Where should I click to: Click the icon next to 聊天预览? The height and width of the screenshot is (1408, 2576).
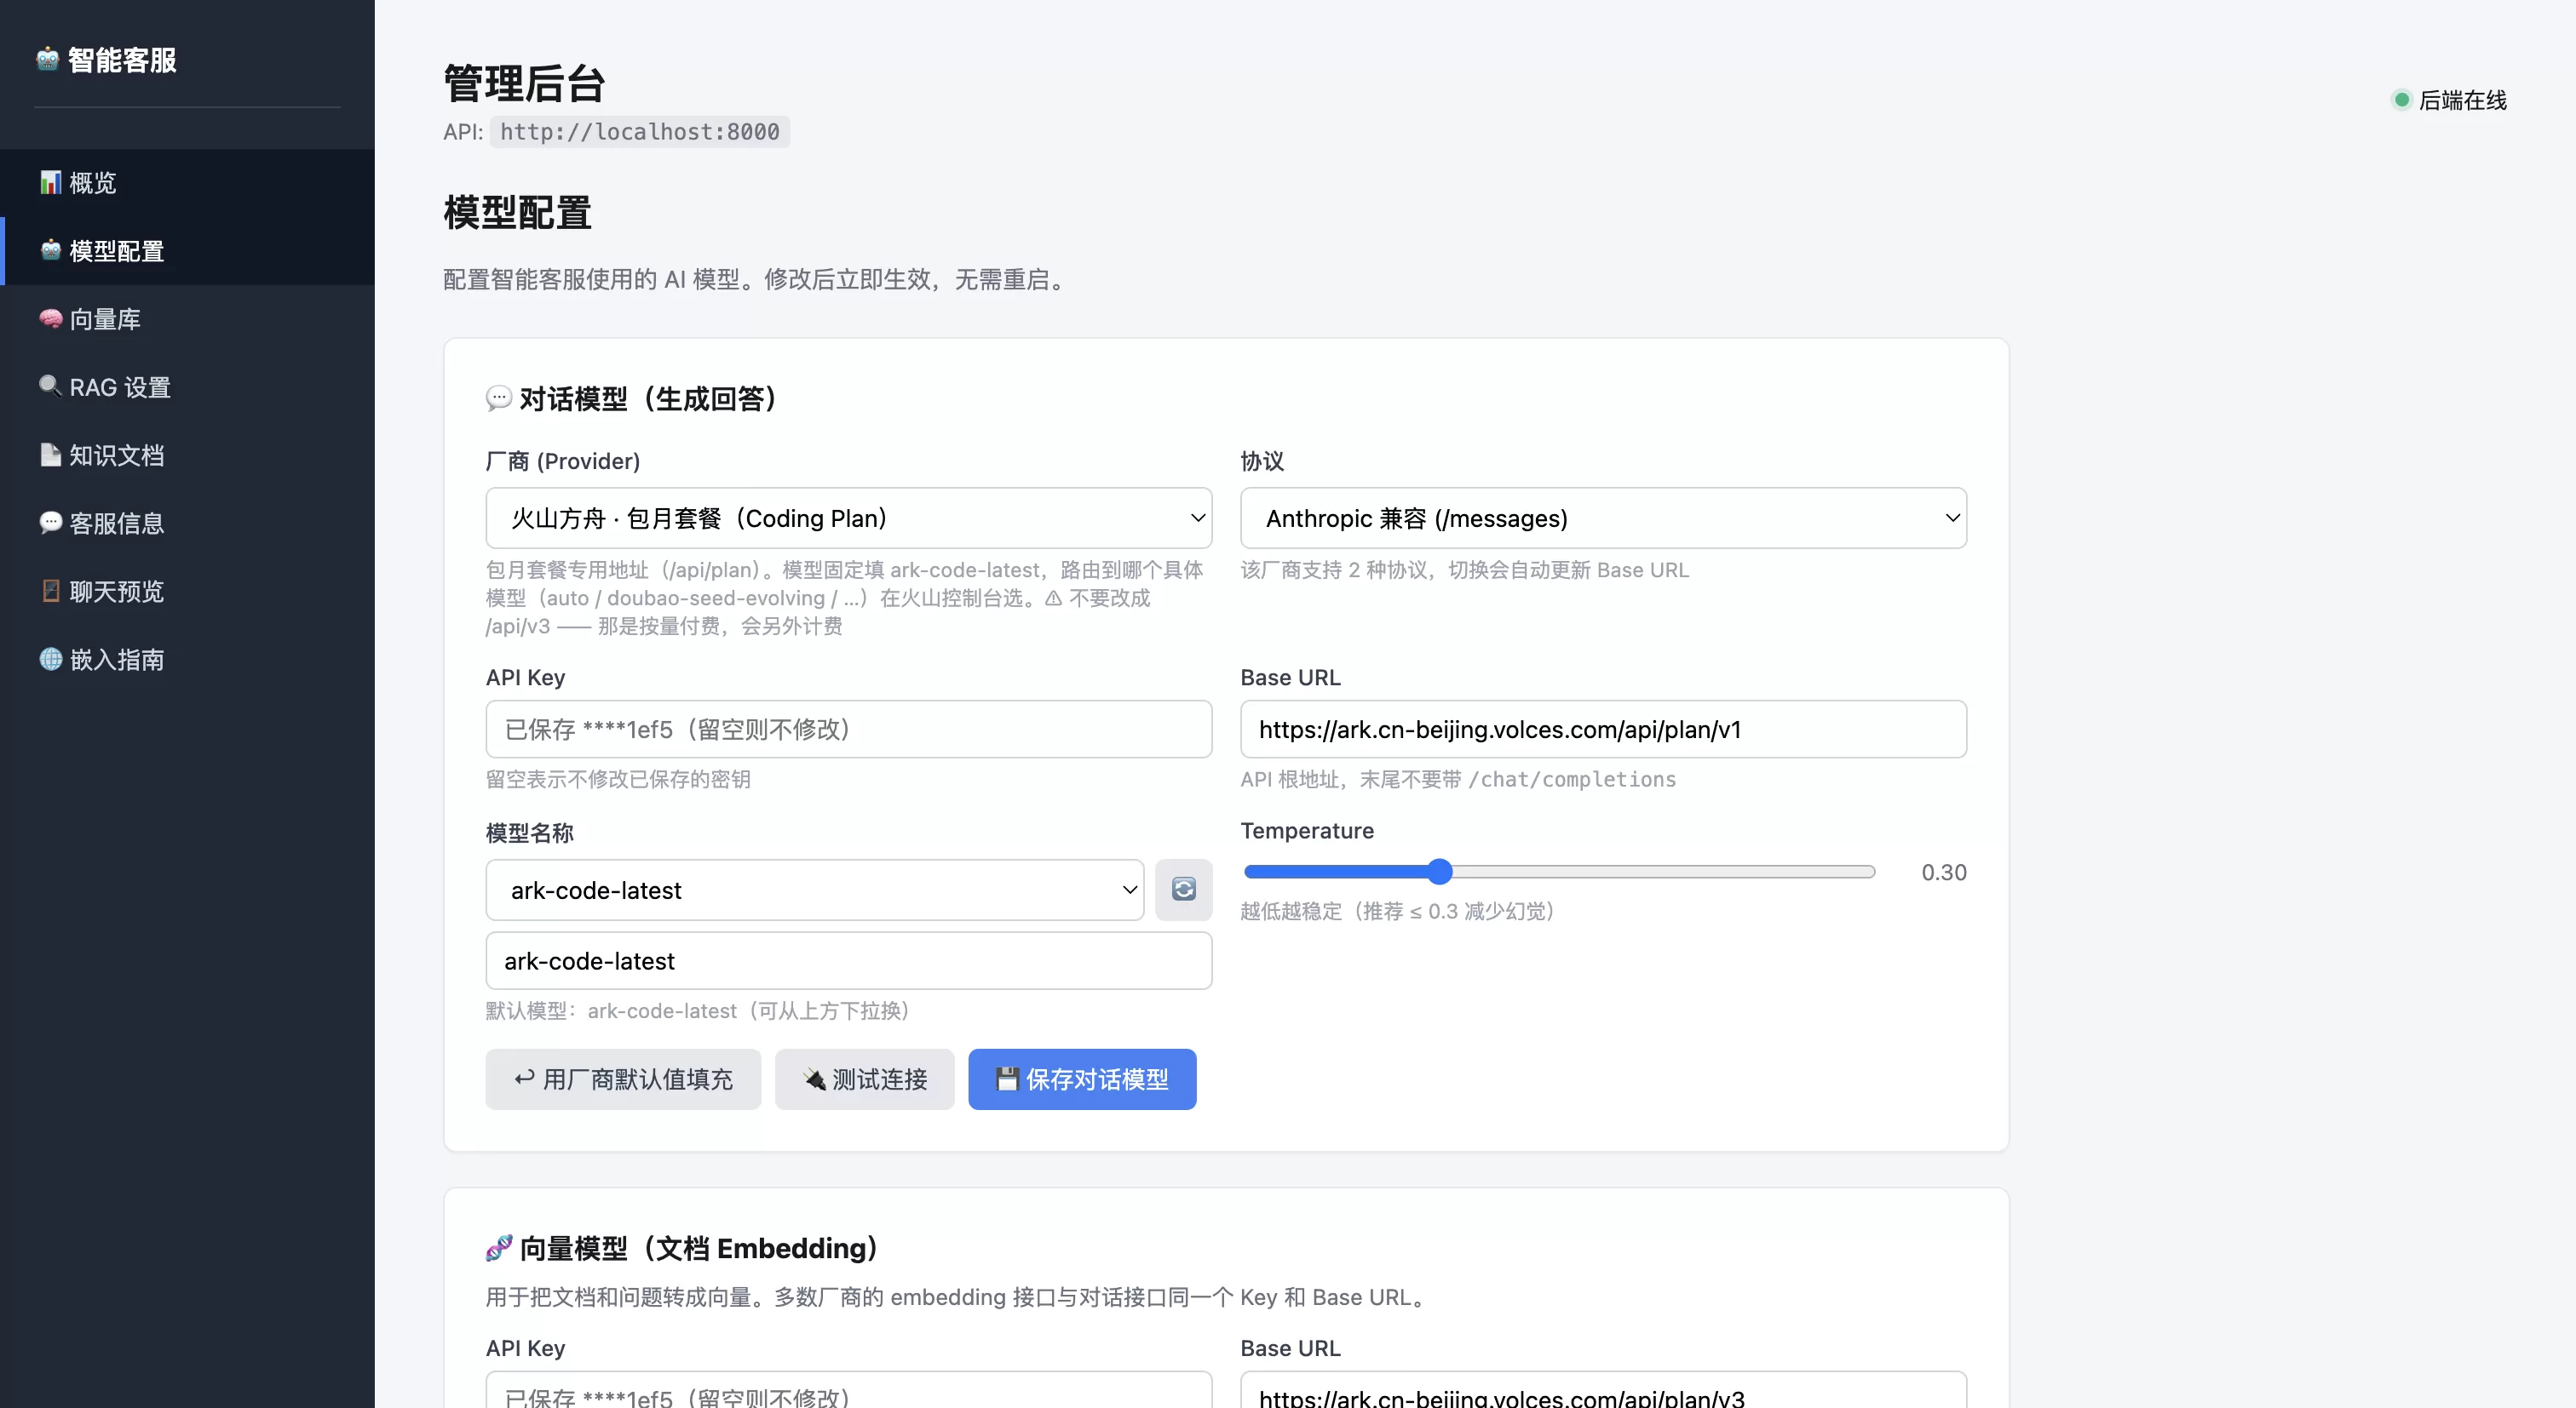[50, 591]
